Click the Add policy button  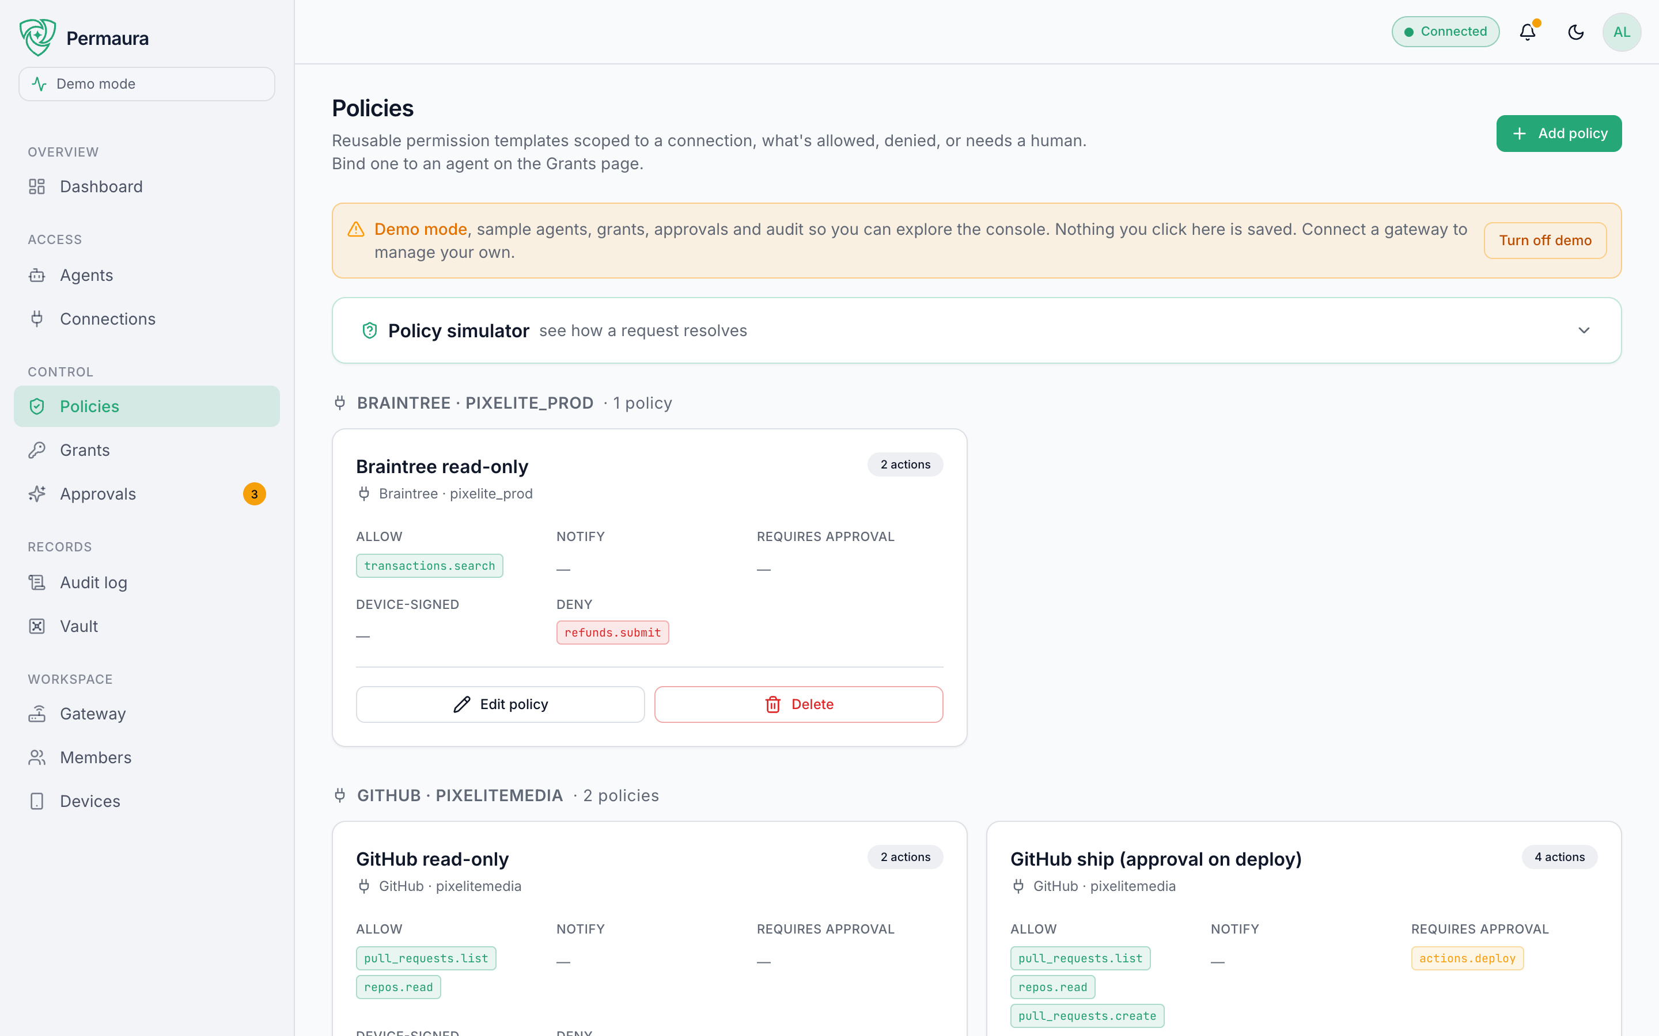click(1558, 134)
